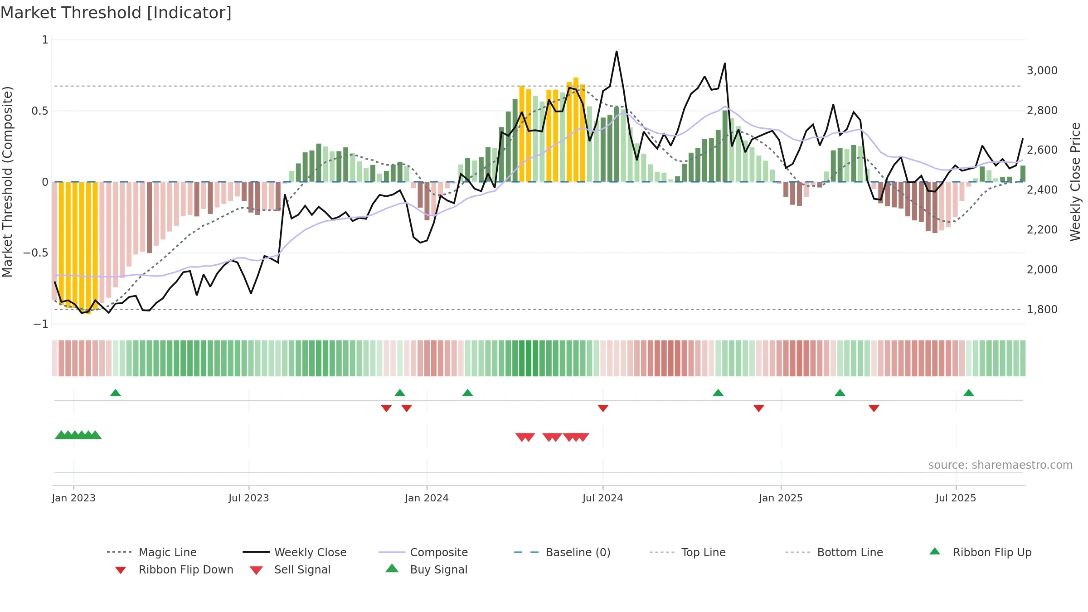Click the −0.5 composite axis tick label

coord(36,253)
